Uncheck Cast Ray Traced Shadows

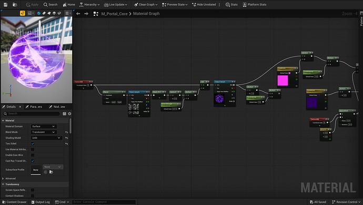pos(33,161)
